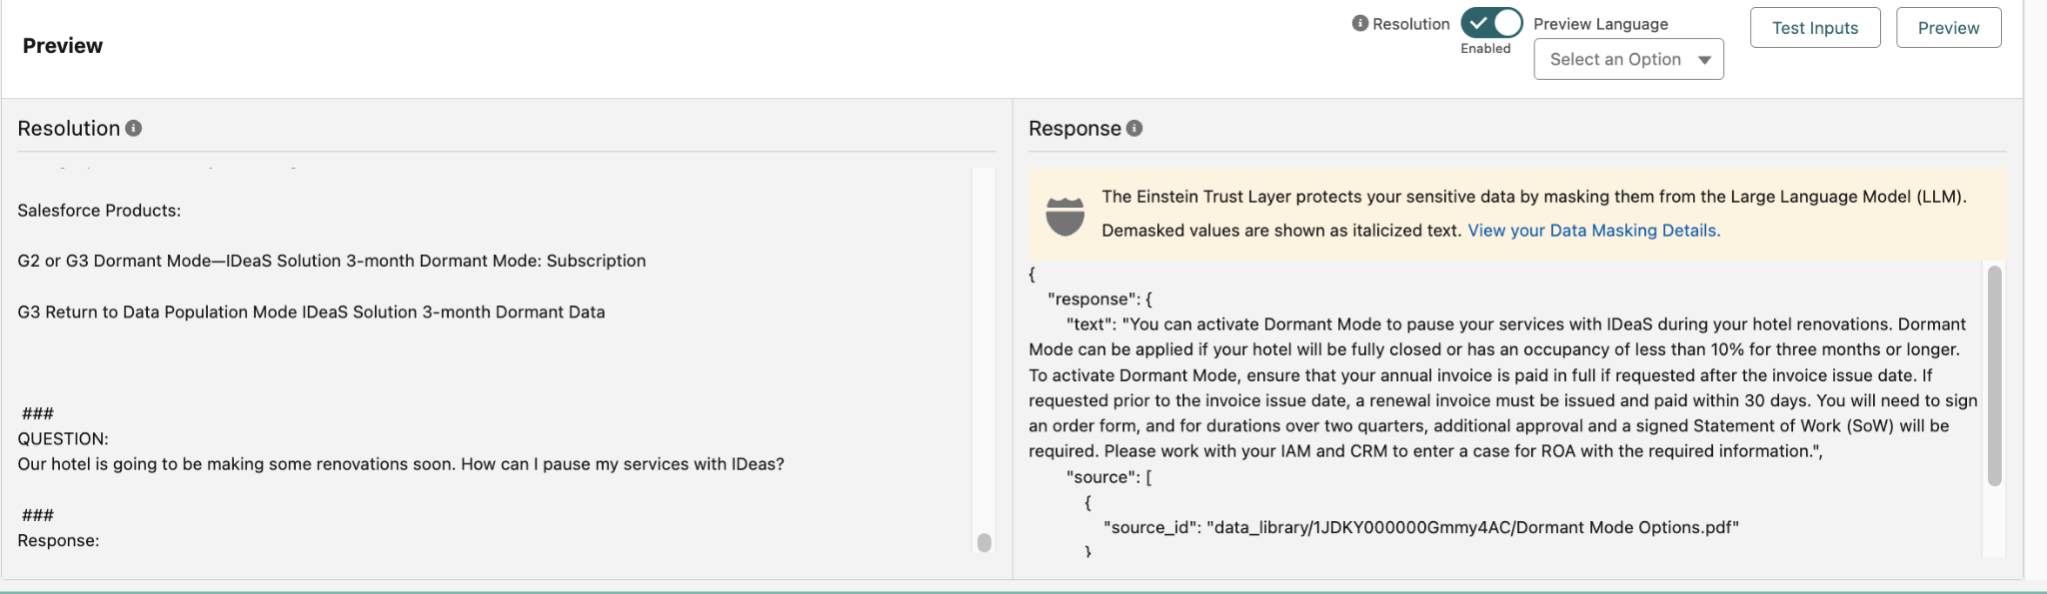Click the Preview section title
Screen dimensions: 2047x594
coord(62,46)
